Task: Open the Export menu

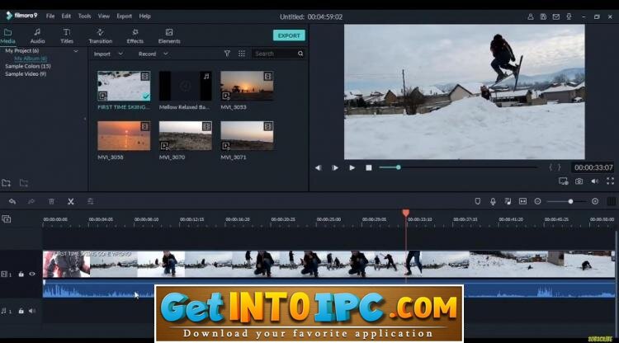Action: 124,16
